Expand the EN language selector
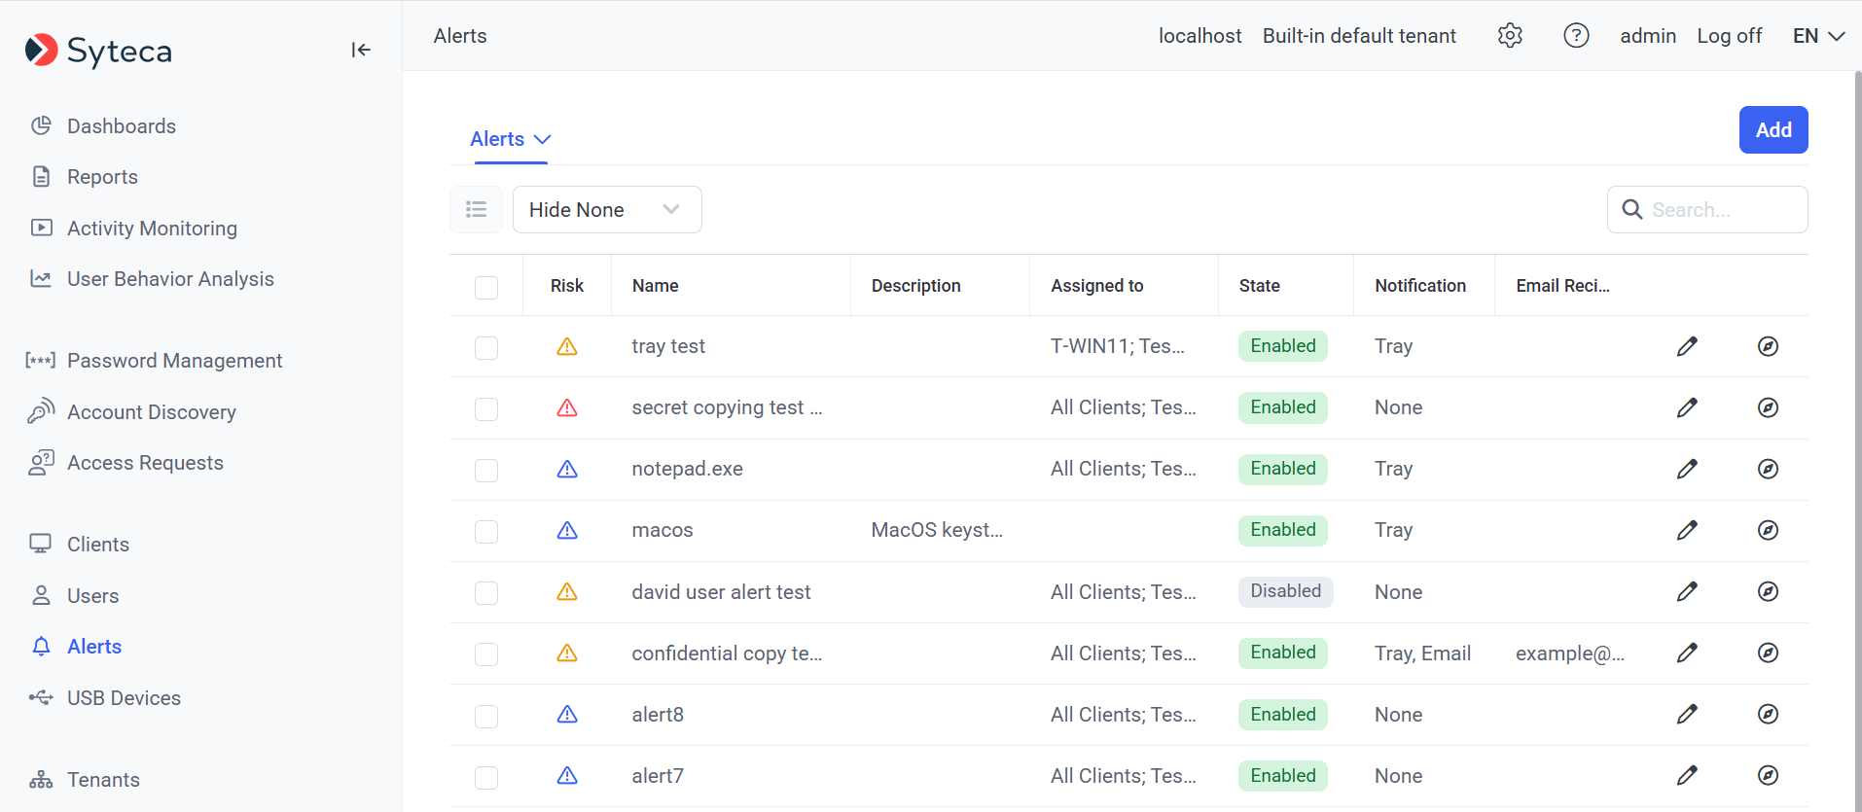1862x812 pixels. (x=1818, y=36)
